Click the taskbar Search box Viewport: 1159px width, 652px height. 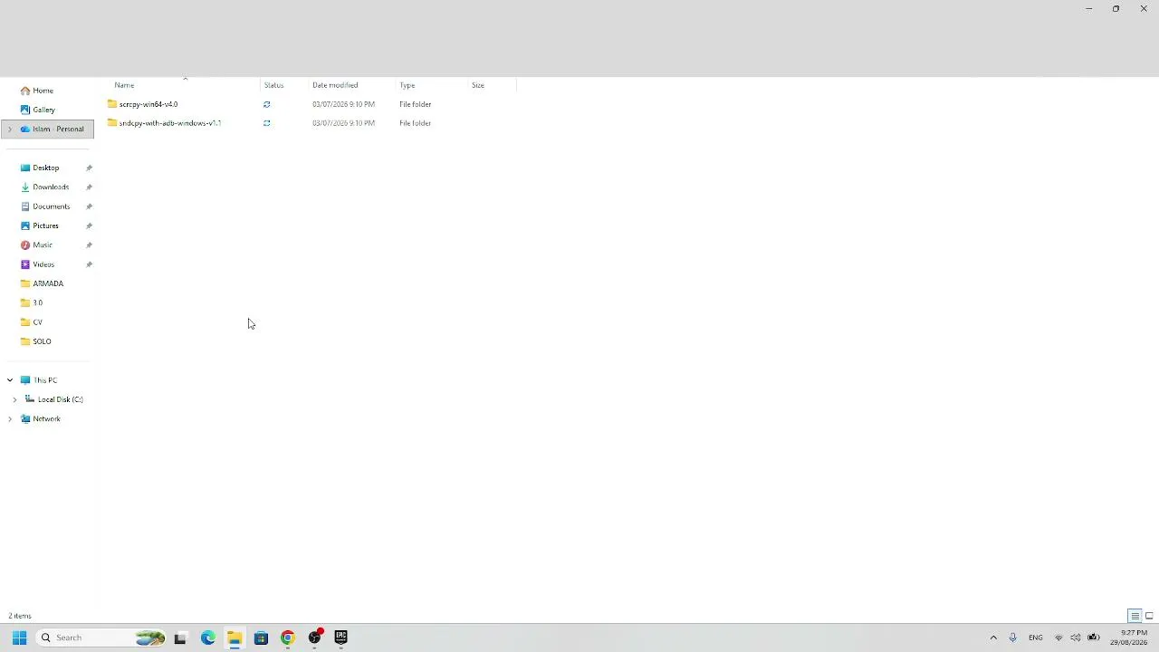tap(101, 638)
